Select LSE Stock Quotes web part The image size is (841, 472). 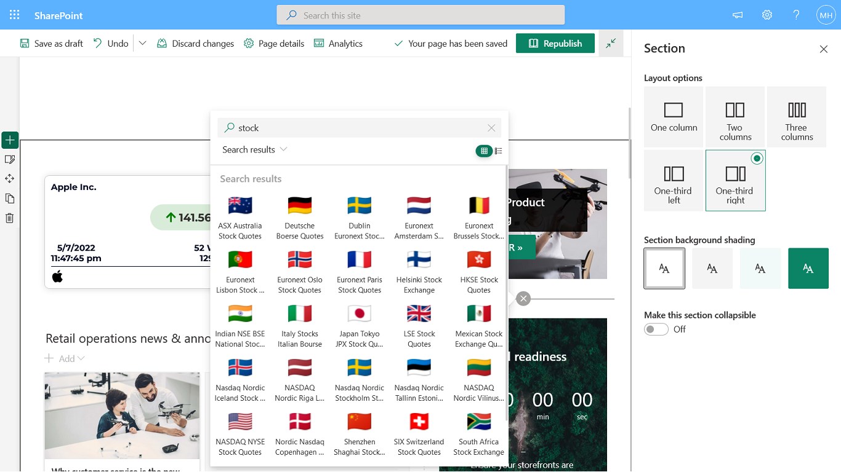pyautogui.click(x=419, y=326)
